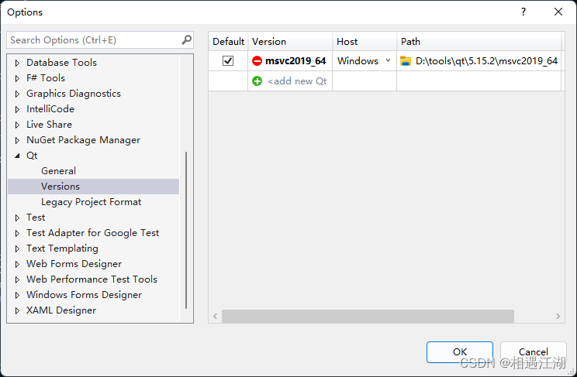Open the Host Windows dropdown
Screen dimensions: 577x377
(388, 61)
